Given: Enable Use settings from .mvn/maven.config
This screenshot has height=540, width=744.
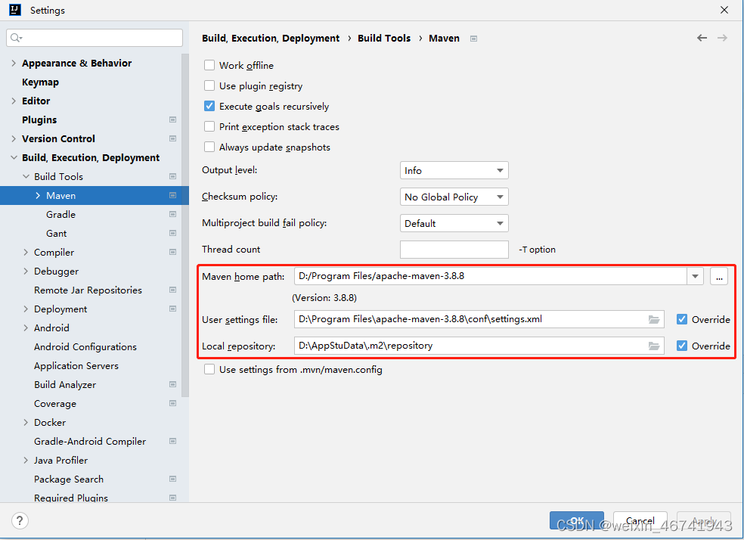Looking at the screenshot, I should pos(209,369).
